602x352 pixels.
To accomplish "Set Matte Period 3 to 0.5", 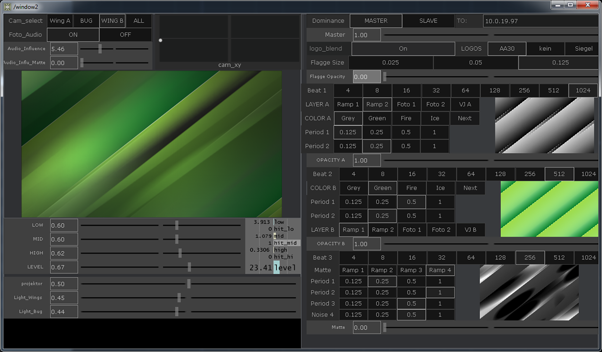I will tap(411, 303).
